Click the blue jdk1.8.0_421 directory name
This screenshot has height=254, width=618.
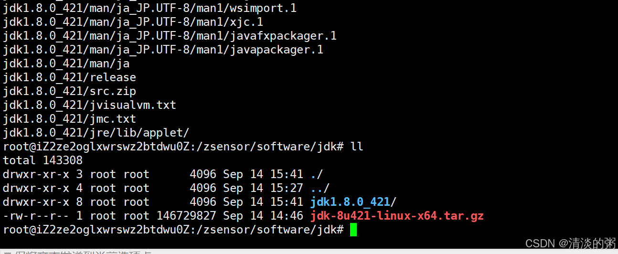click(x=350, y=202)
